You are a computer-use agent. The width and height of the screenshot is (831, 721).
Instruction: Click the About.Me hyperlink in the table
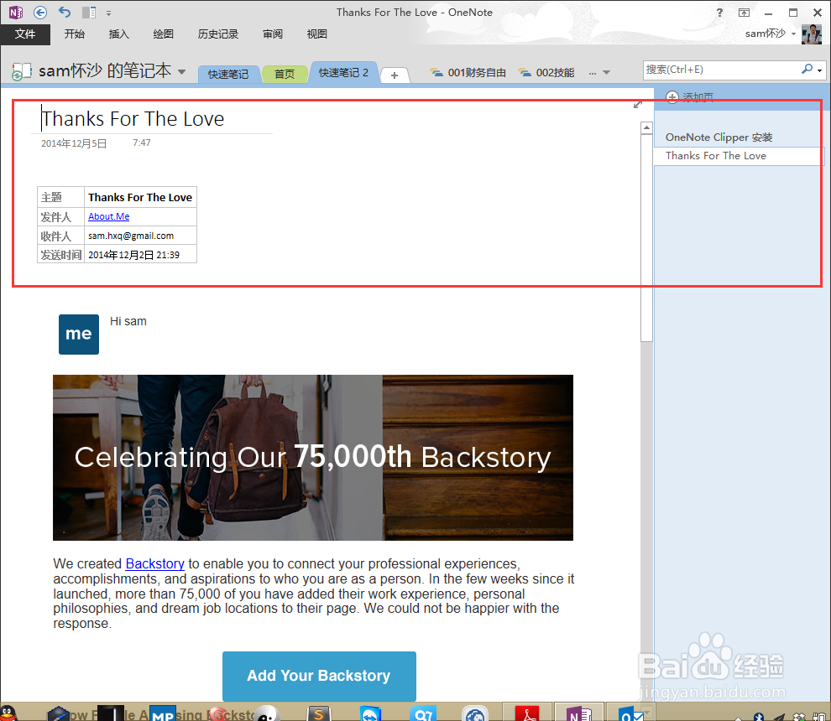click(108, 216)
